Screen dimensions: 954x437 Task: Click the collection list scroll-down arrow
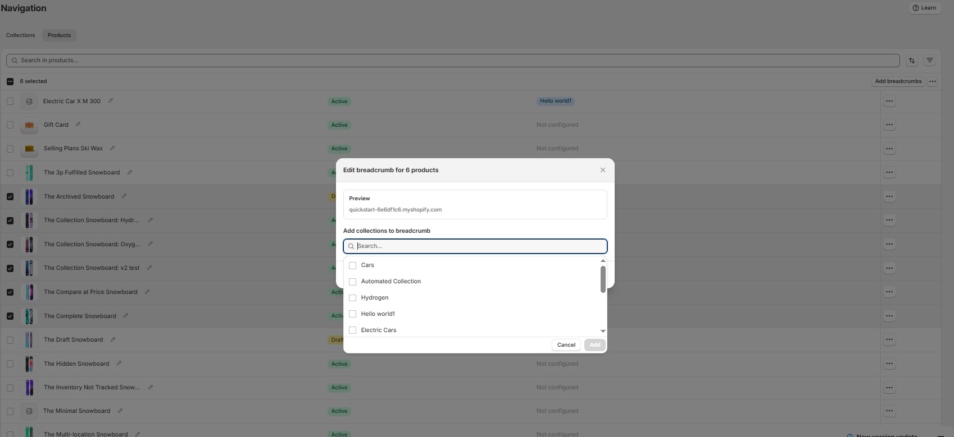click(x=603, y=331)
